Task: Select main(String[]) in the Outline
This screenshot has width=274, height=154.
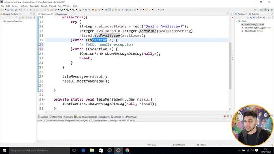Action: point(253,24)
